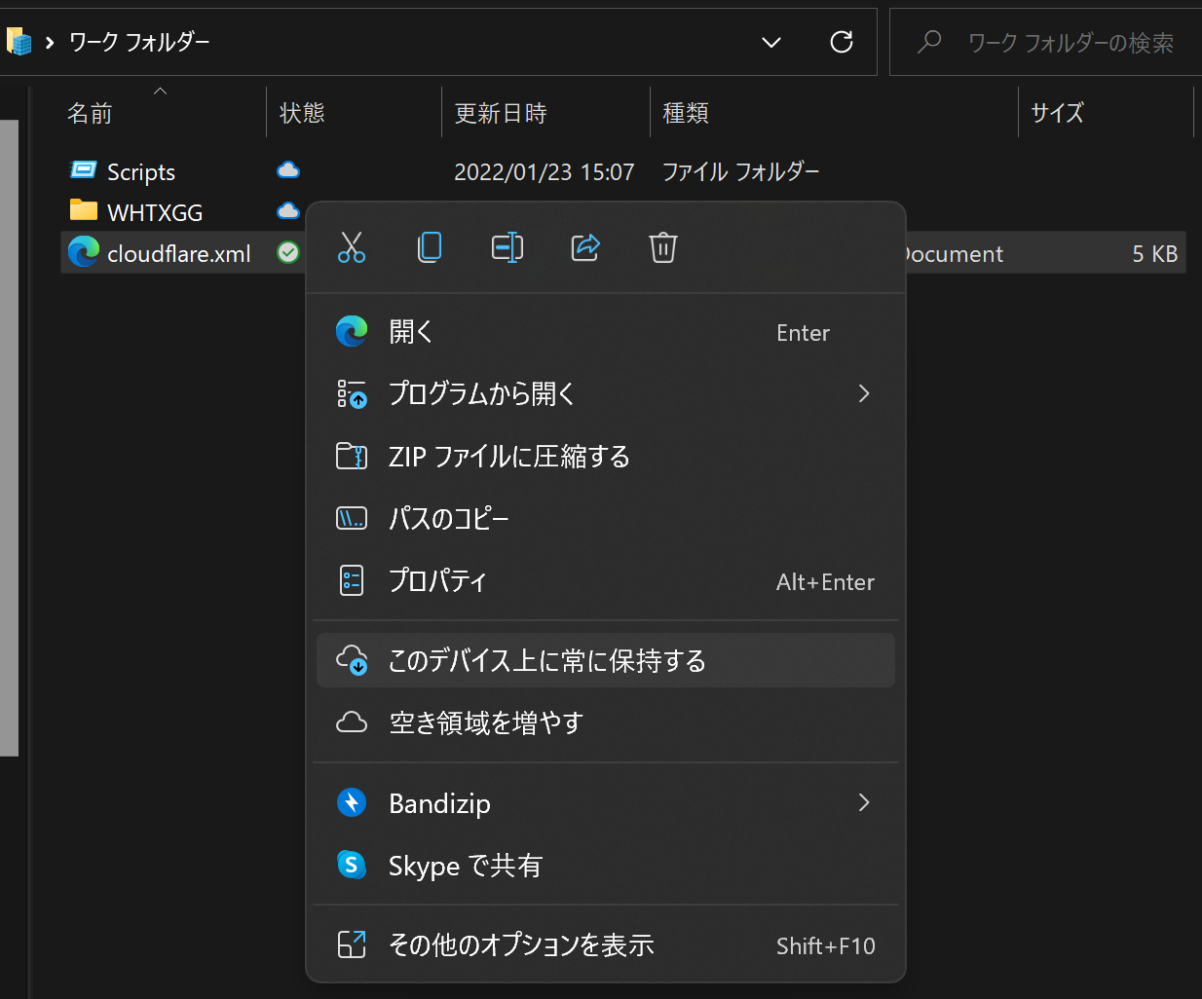Image resolution: width=1202 pixels, height=999 pixels.
Task: Click the Cut scissors icon
Action: (x=352, y=247)
